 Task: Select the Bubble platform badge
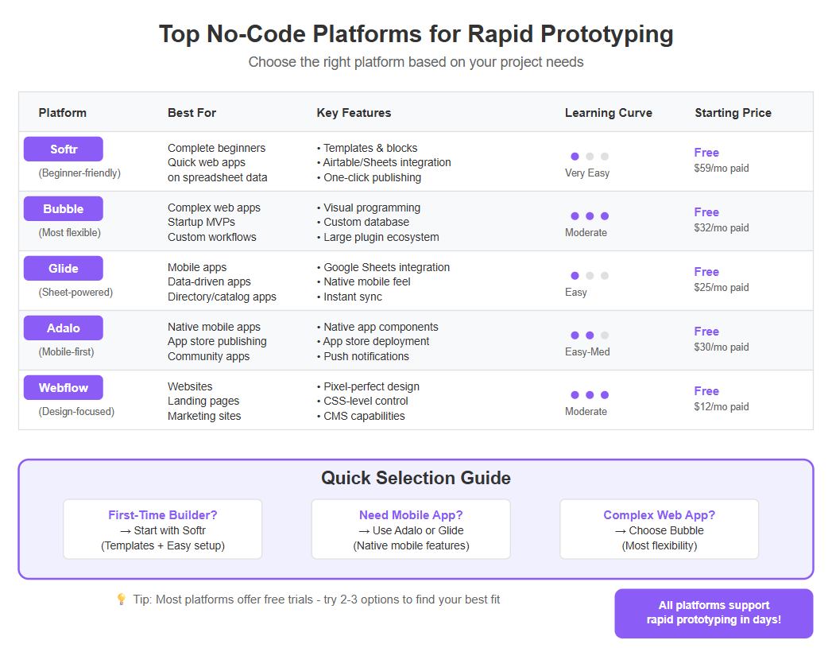coord(63,208)
